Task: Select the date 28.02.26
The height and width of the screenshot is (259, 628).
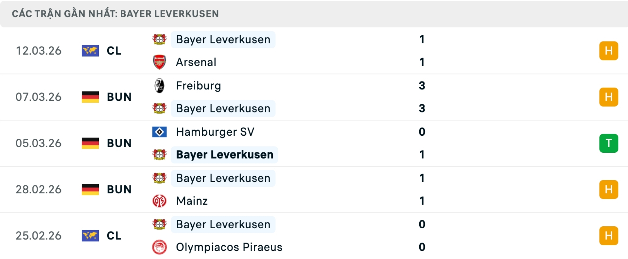Action: click(38, 189)
